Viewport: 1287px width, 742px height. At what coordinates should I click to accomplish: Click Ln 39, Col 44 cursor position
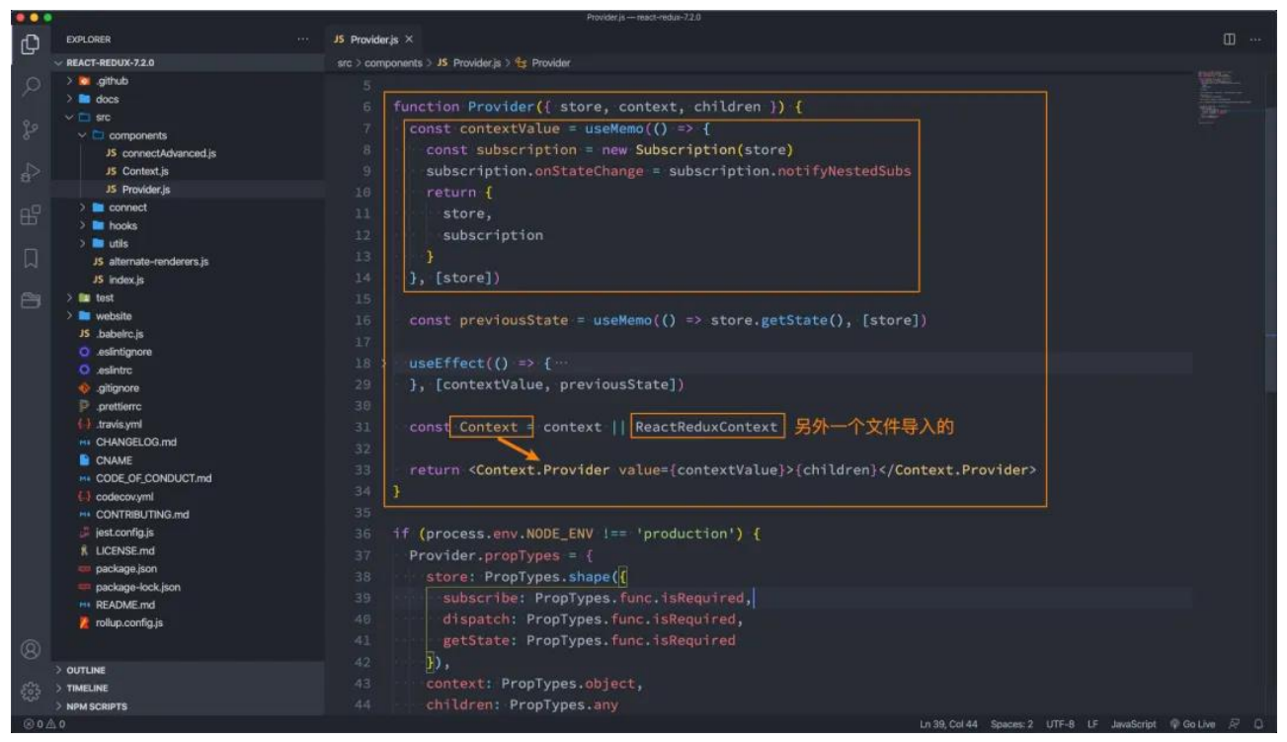(949, 724)
